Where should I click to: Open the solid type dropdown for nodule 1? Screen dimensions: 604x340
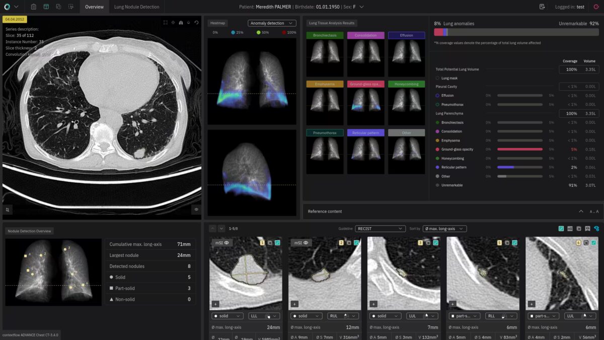point(226,316)
